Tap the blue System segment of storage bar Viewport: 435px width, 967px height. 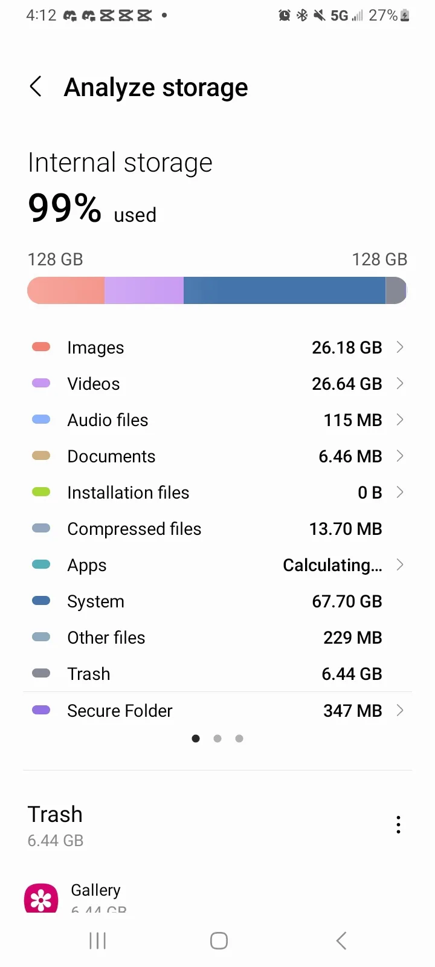pos(284,291)
